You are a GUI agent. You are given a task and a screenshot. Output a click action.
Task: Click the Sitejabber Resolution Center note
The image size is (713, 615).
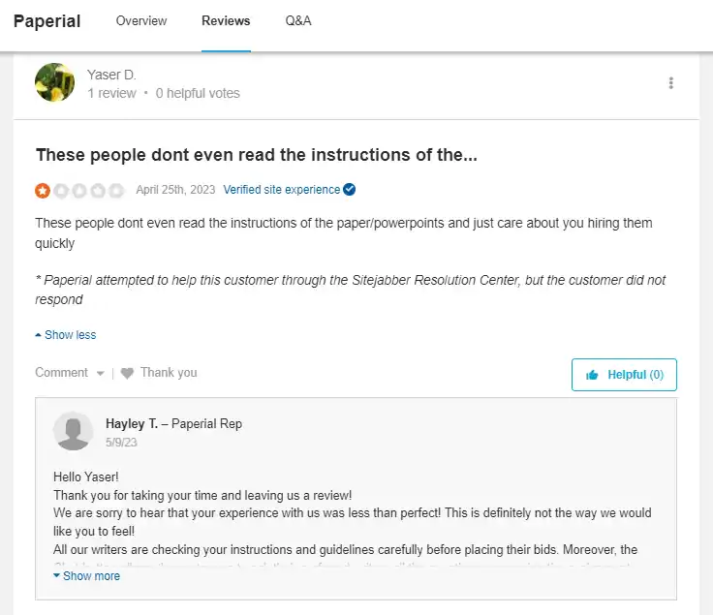click(350, 290)
